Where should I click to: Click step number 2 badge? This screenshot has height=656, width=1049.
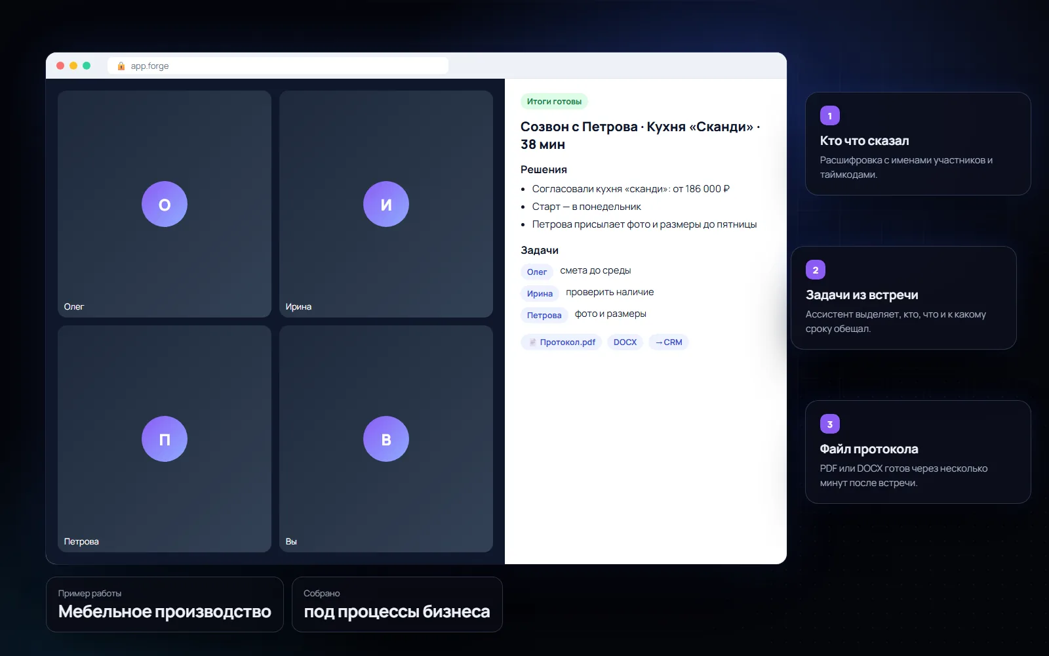pos(816,270)
